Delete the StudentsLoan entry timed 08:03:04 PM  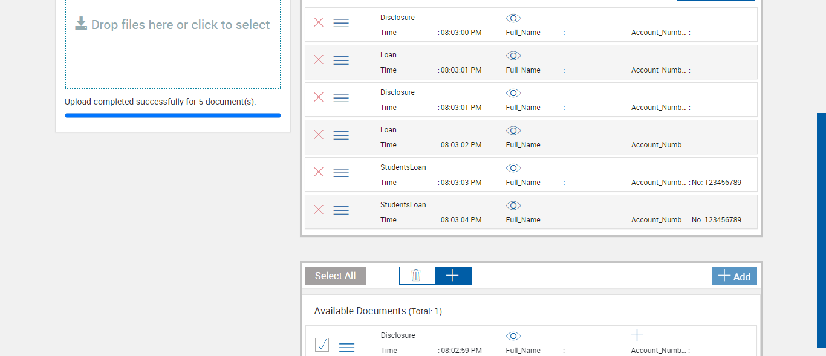(x=319, y=210)
